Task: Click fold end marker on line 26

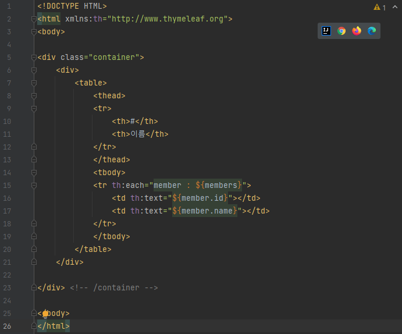Action: pos(34,326)
